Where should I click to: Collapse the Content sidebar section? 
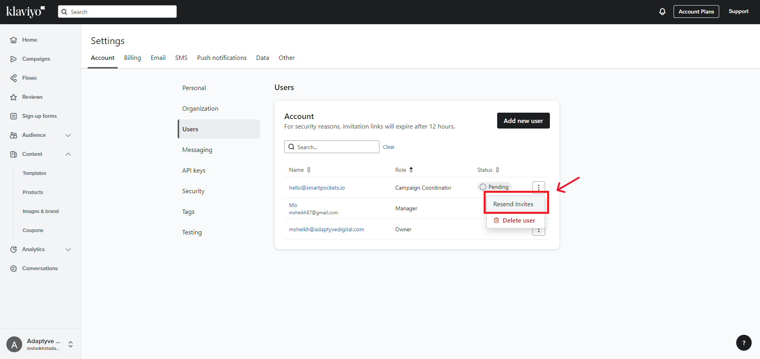[x=68, y=154]
